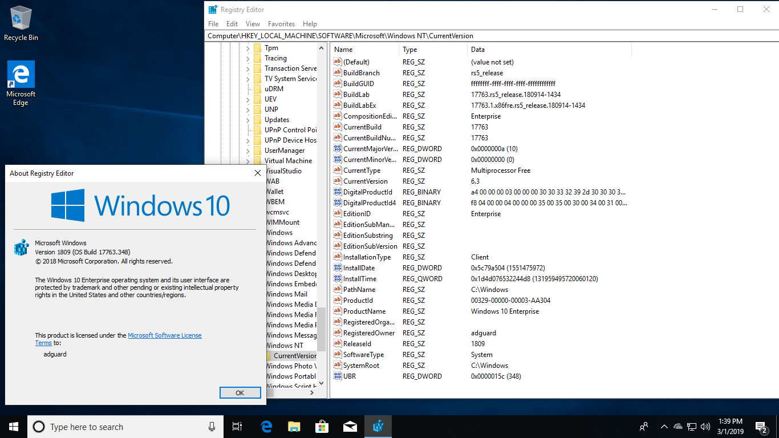The width and height of the screenshot is (779, 438).
Task: Expand the TV System Services node
Action: click(x=248, y=79)
